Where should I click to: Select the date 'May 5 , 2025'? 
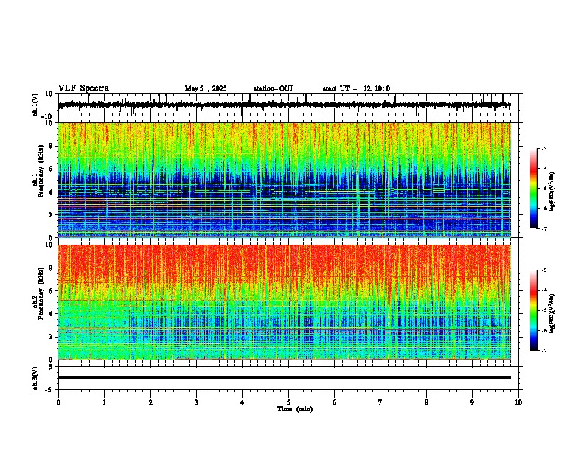coord(206,88)
